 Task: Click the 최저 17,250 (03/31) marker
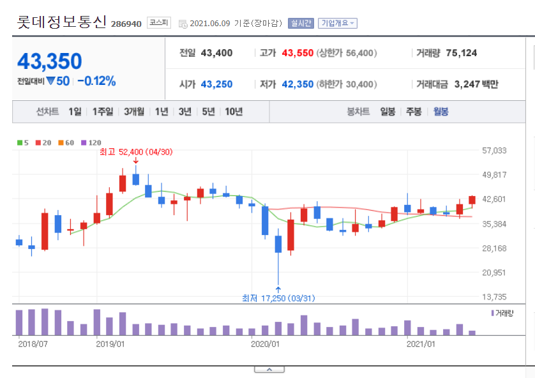pos(278,299)
